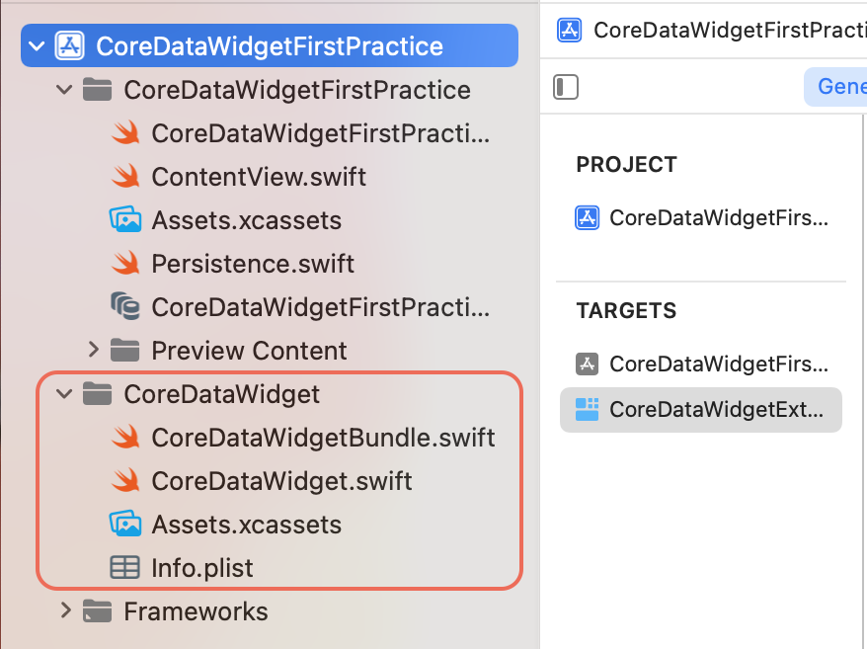867x649 pixels.
Task: Toggle the navigator sidebar visibility
Action: pos(565,87)
